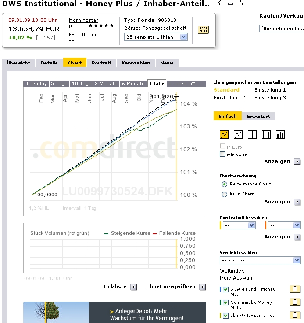This screenshot has width=304, height=323.
Task: Select the 5 Jahre chart period
Action: click(x=177, y=84)
